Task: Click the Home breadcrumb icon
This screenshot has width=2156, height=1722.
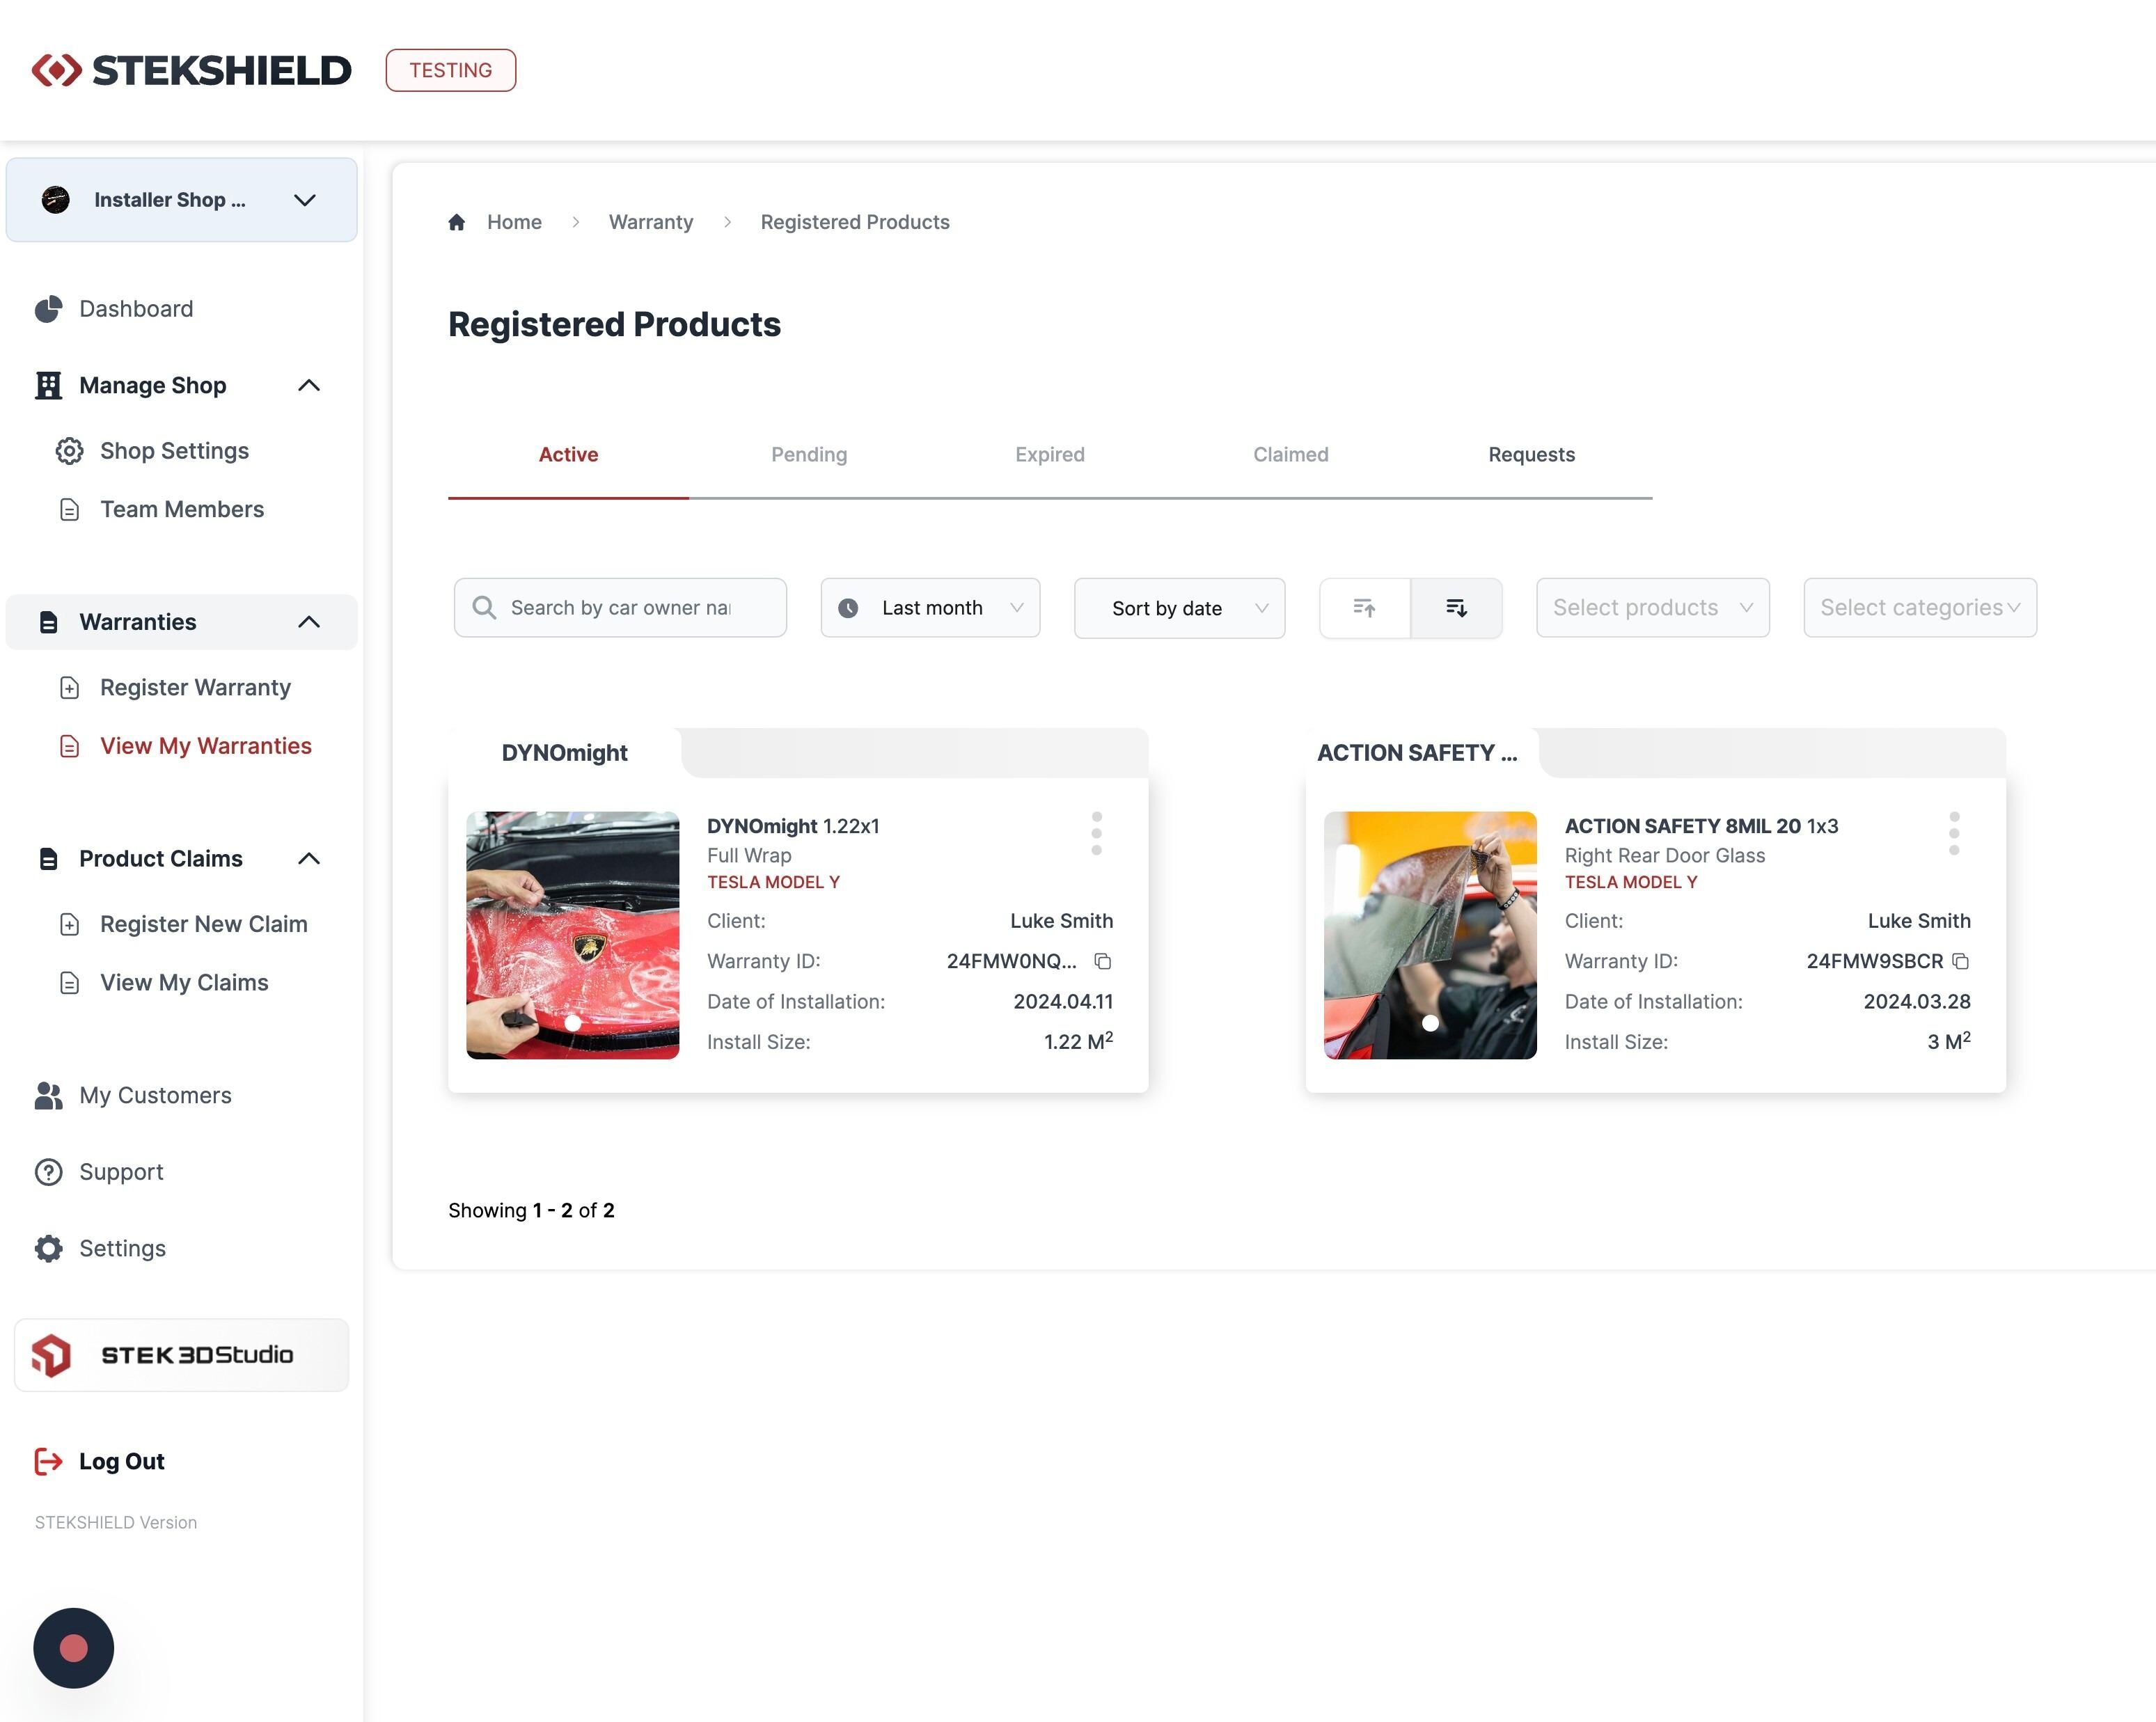Action: coord(457,222)
